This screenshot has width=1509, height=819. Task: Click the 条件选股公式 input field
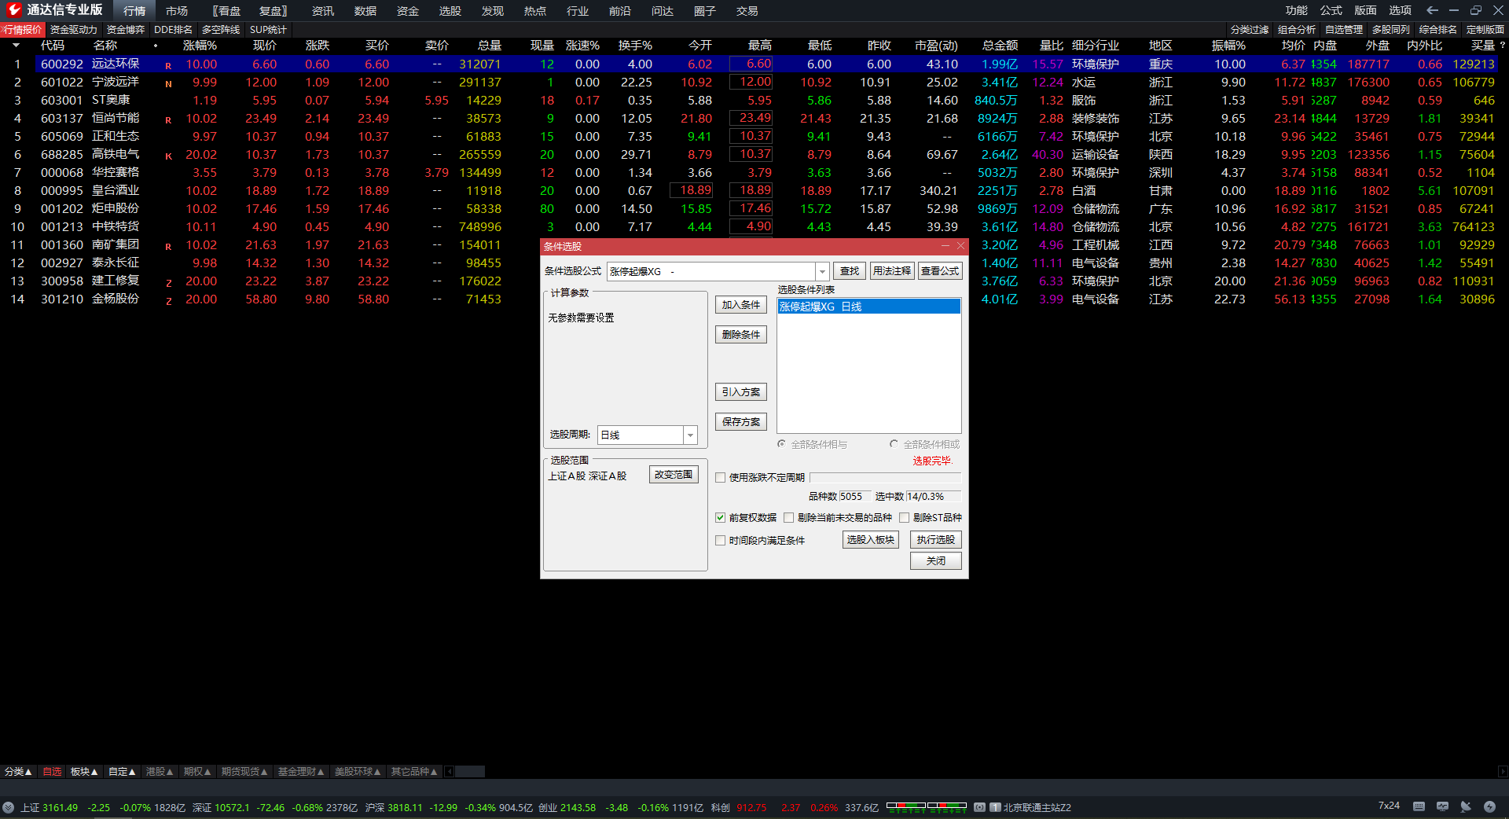tap(711, 271)
